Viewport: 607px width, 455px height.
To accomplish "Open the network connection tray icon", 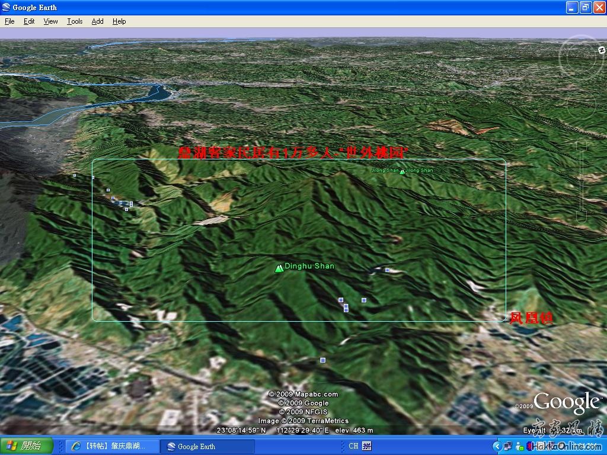I will click(x=508, y=446).
